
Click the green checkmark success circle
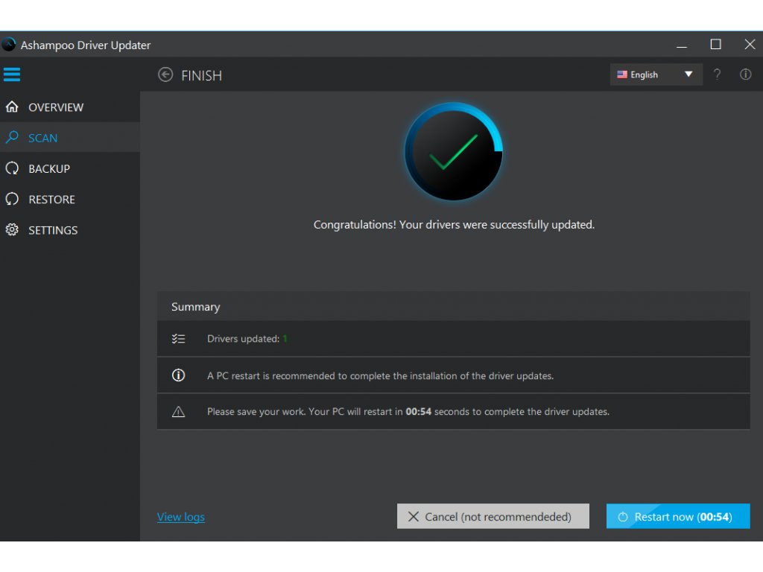pos(454,151)
